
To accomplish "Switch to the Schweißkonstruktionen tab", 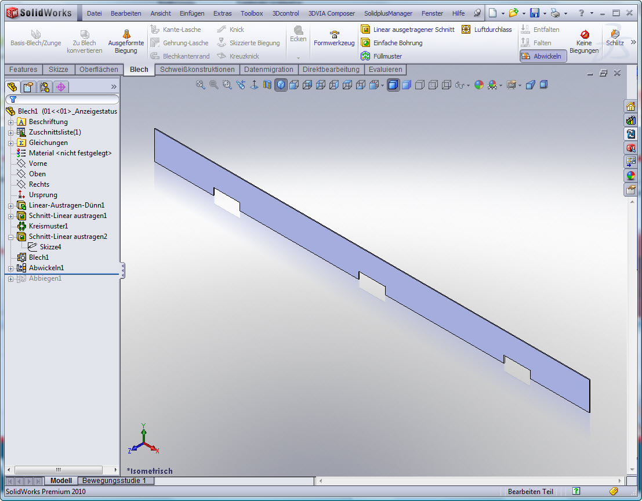I will [197, 70].
